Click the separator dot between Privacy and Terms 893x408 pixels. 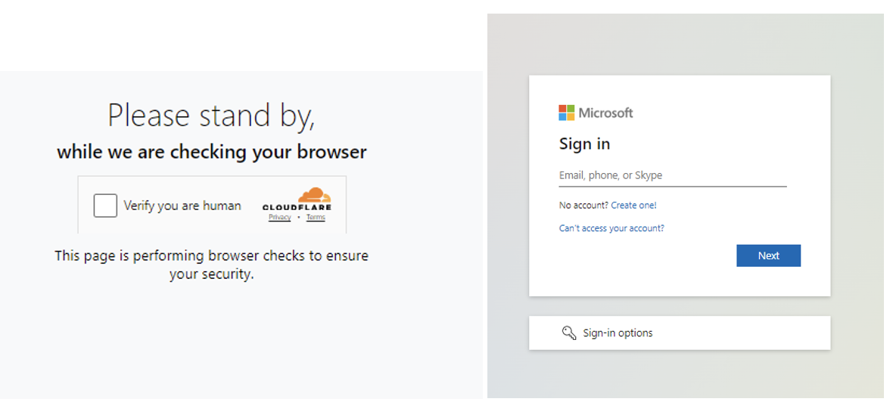tap(299, 218)
